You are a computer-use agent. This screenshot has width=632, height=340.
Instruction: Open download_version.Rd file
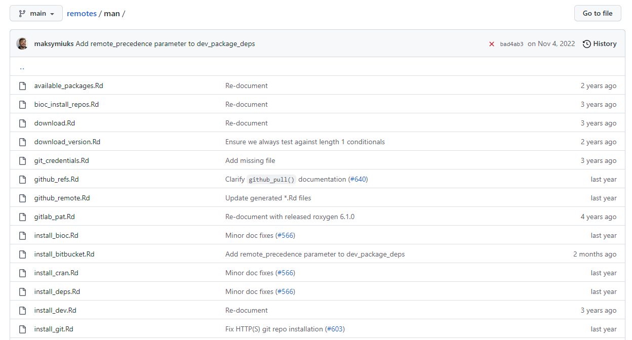click(67, 142)
